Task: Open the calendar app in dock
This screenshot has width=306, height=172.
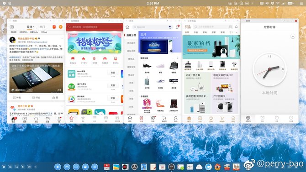Action: coord(162,167)
